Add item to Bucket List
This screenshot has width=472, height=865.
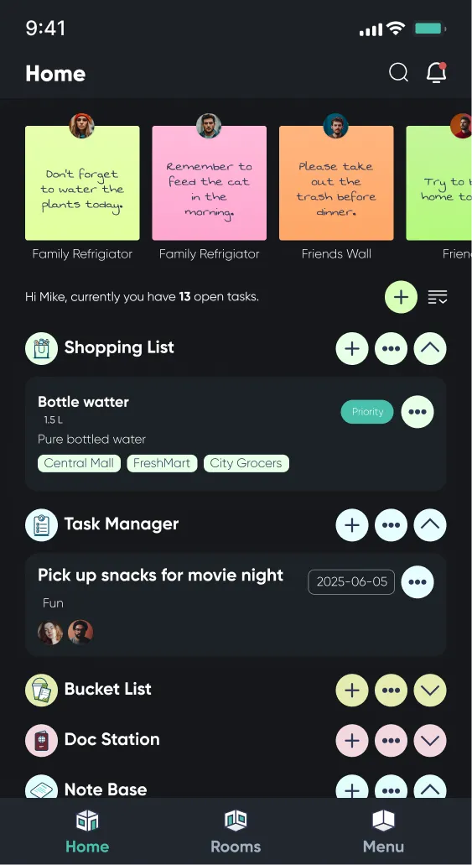point(352,690)
